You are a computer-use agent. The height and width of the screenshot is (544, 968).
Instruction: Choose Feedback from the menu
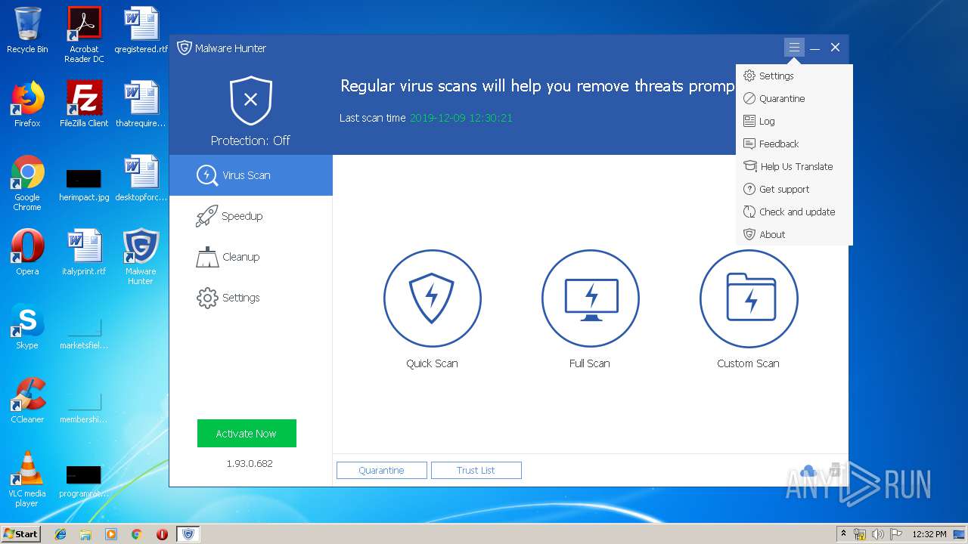click(794, 144)
